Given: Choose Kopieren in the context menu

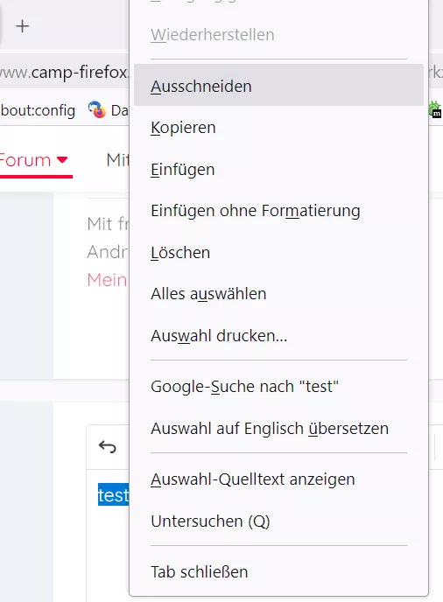Looking at the screenshot, I should 278,128.
